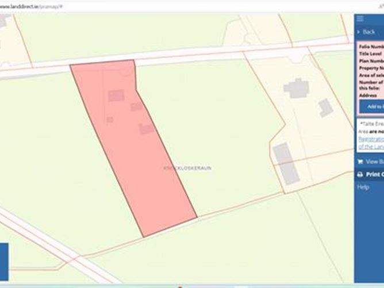This screenshot has height=288, width=384.
Task: Click the shopping cart icon
Action: (x=360, y=162)
